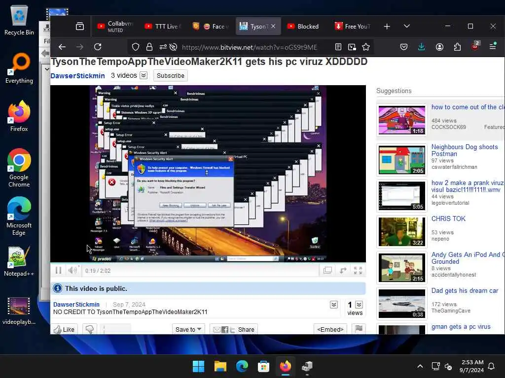Screen dimensions: 505x378
Task: Click Firefox back arrow button
Action: pyautogui.click(x=62, y=47)
